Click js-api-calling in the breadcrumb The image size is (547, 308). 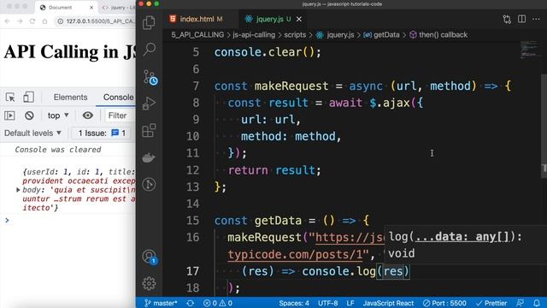tap(254, 35)
